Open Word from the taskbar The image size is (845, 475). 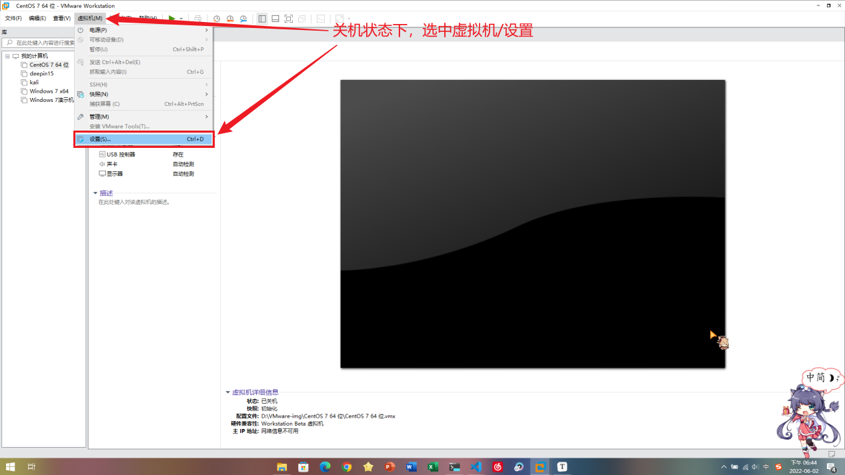411,467
